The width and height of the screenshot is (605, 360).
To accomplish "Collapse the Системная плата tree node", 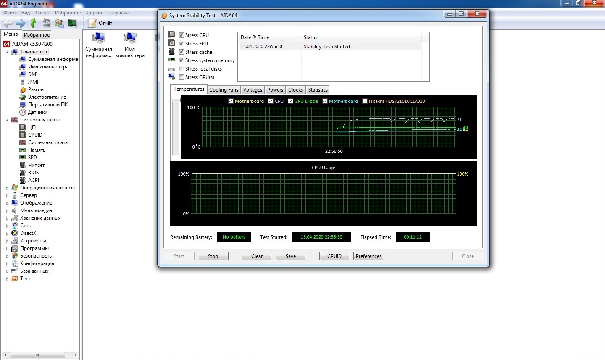I will click(x=7, y=120).
